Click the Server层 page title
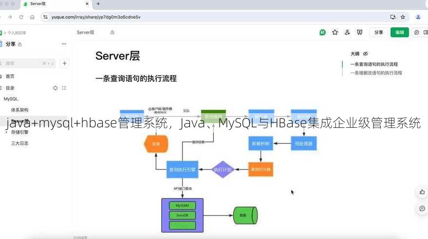Screen dimensions: 428x239 (118, 56)
